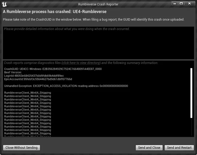Viewport: 197px width, 155px height.
Task: Click the EpicAccountId line
Action: [x=38, y=79]
